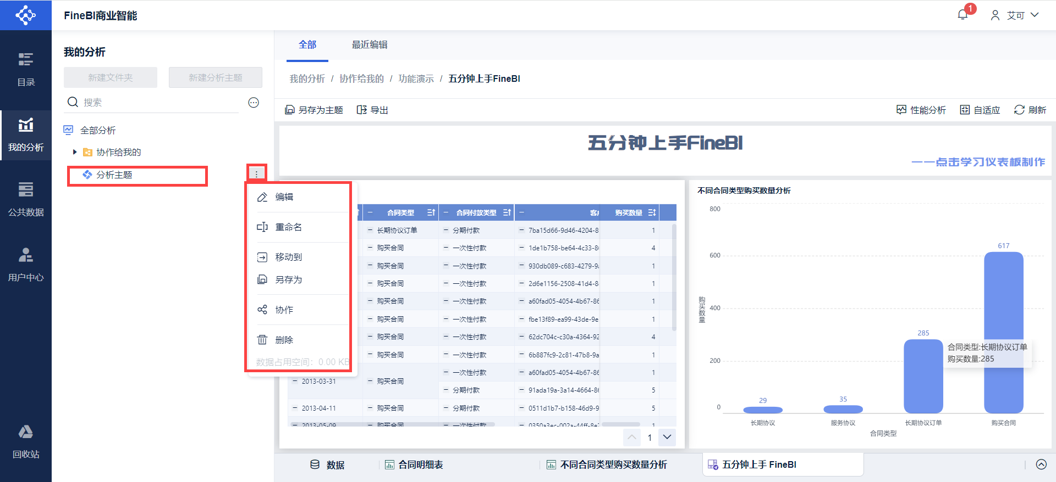Open the notification bell
Image resolution: width=1056 pixels, height=482 pixels.
[963, 15]
